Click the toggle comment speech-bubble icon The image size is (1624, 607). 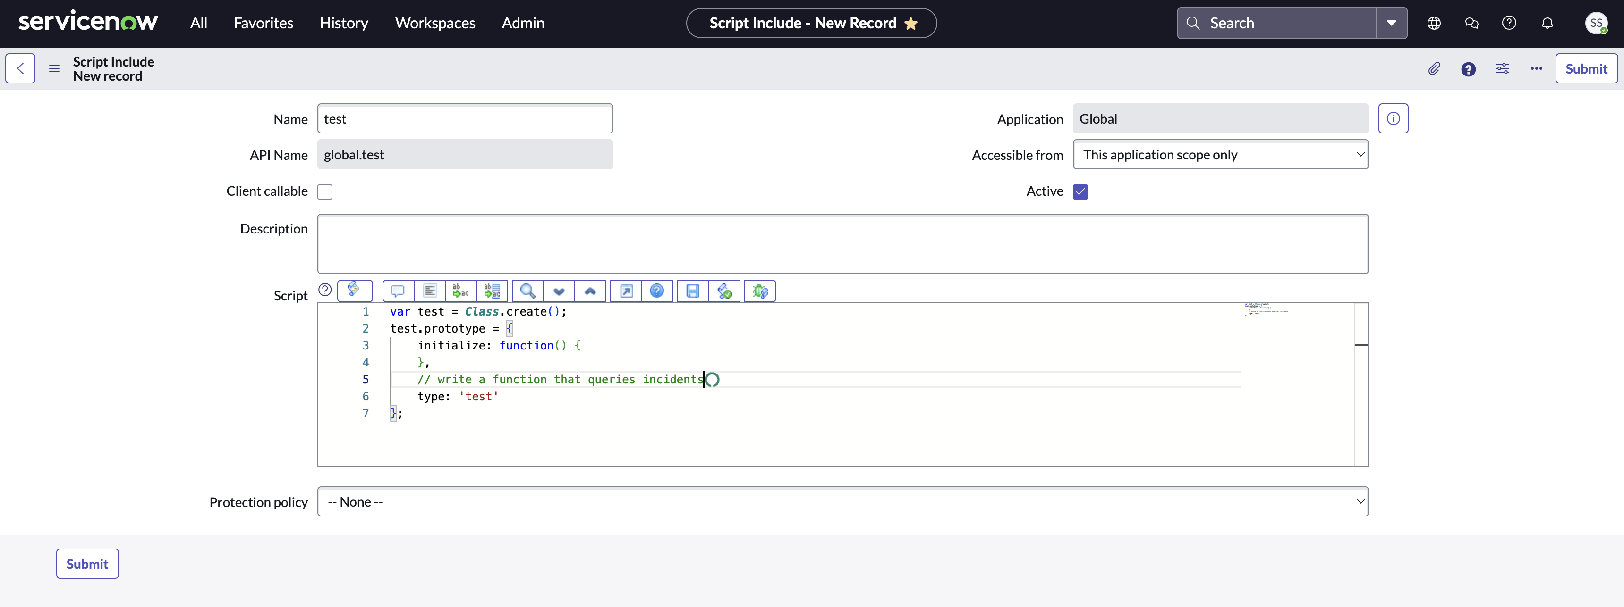click(398, 291)
